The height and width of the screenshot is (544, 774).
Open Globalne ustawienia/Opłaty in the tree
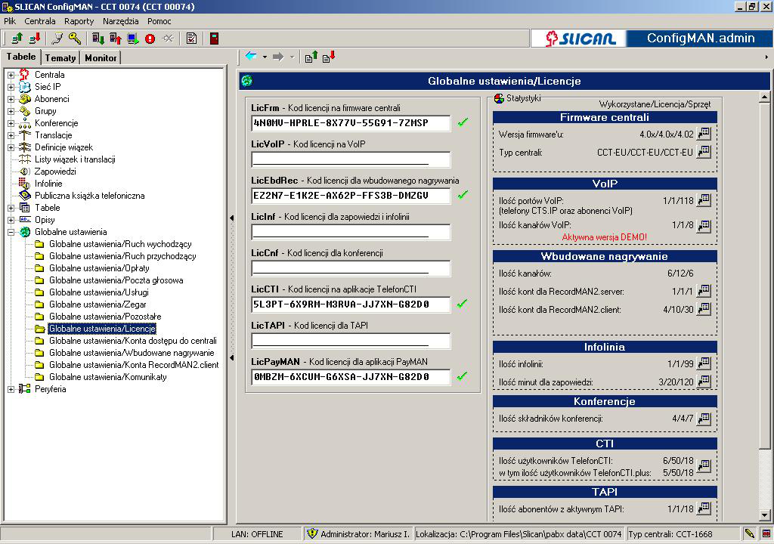[x=99, y=268]
